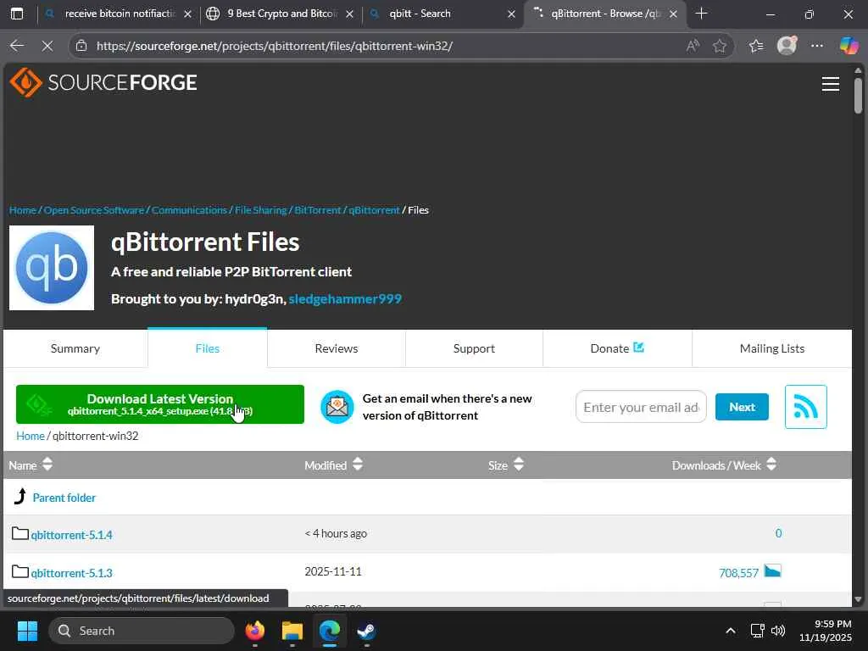
Task: Click the page vertical scrollbar thumb
Action: (858, 95)
